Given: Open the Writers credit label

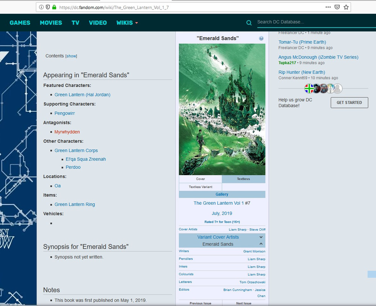Looking at the screenshot, I should click(184, 251).
